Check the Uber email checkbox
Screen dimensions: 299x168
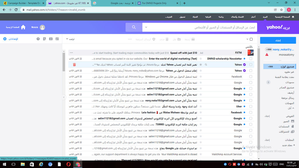click(x=251, y=106)
